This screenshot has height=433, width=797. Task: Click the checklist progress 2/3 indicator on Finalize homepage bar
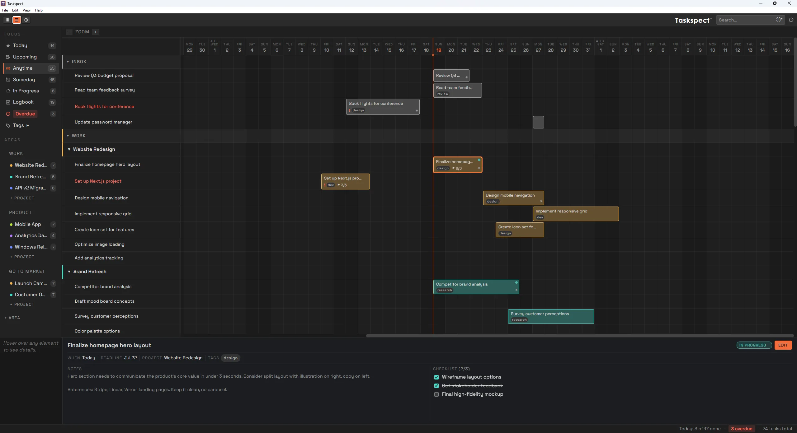coord(457,168)
